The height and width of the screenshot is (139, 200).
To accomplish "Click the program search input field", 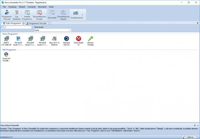I will (18, 27).
